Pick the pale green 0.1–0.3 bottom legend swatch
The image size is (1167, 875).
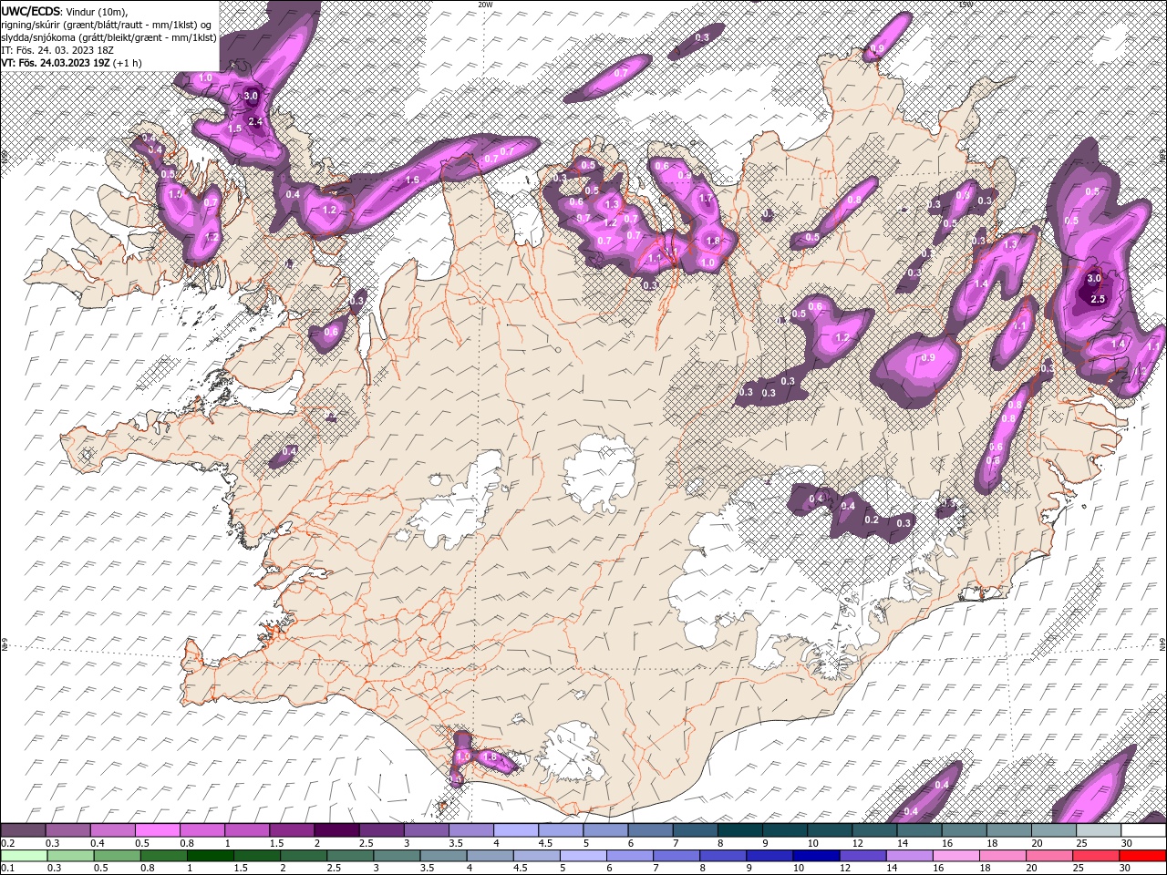click(23, 855)
